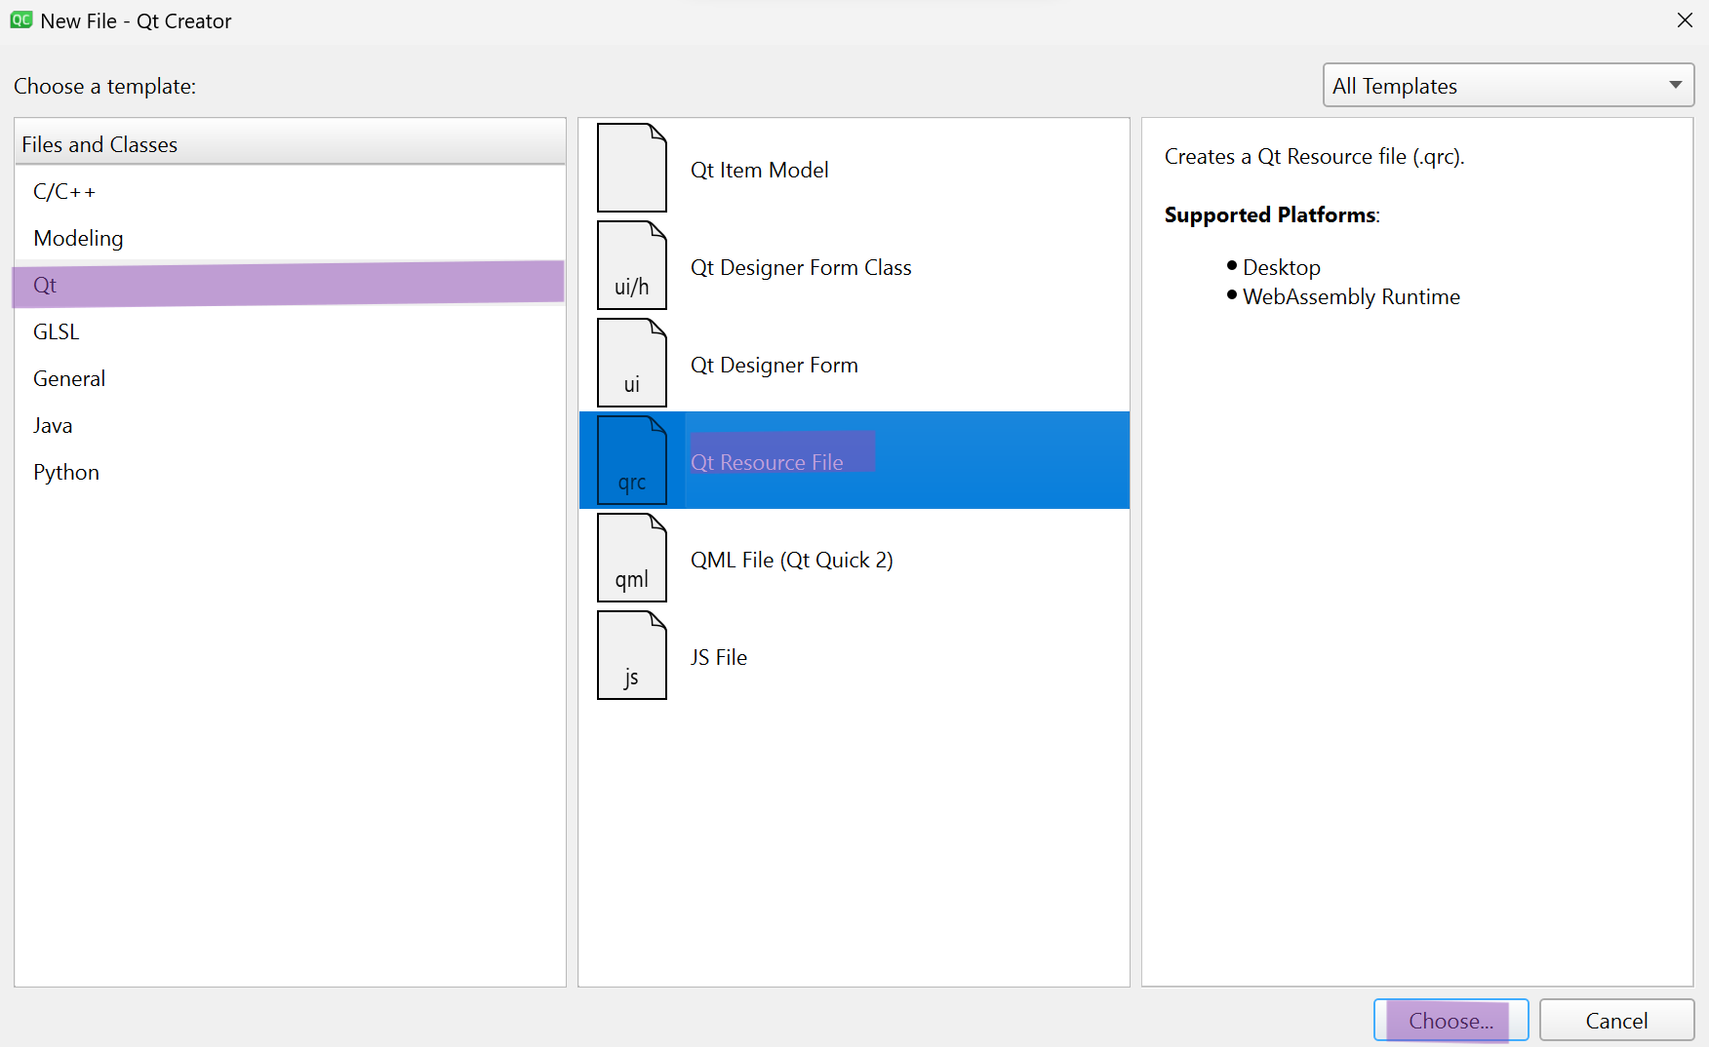The width and height of the screenshot is (1709, 1047).
Task: Click the ui Qt Designer Form icon
Action: pos(632,363)
